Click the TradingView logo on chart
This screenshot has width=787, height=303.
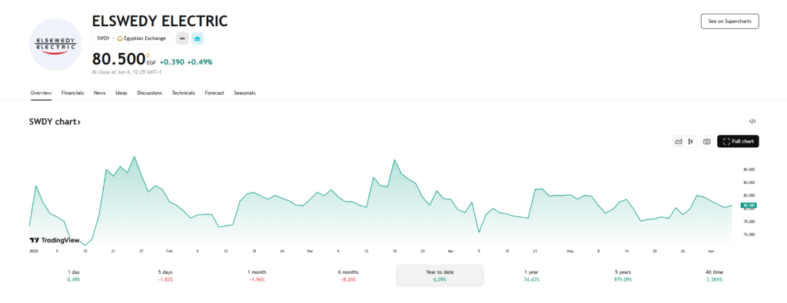coord(55,240)
